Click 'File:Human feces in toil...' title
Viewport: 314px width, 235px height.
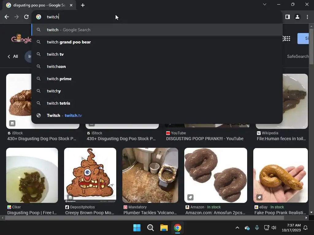tap(281, 139)
